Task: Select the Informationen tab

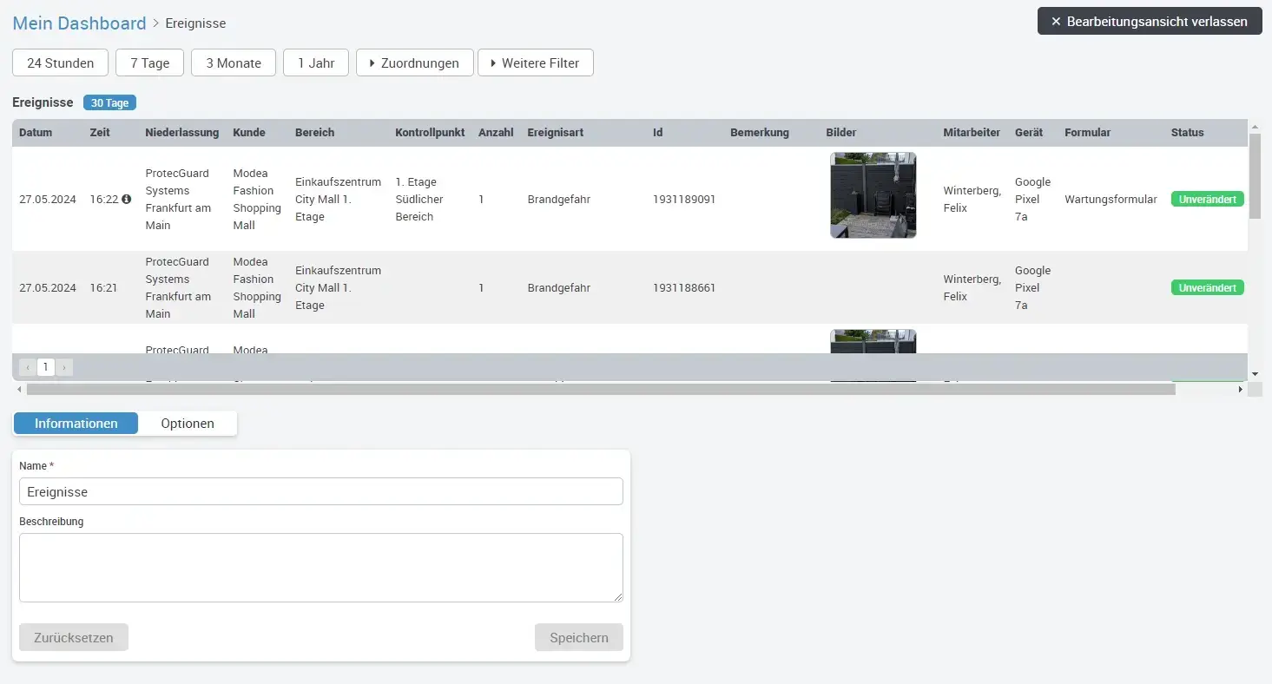Action: (x=76, y=423)
